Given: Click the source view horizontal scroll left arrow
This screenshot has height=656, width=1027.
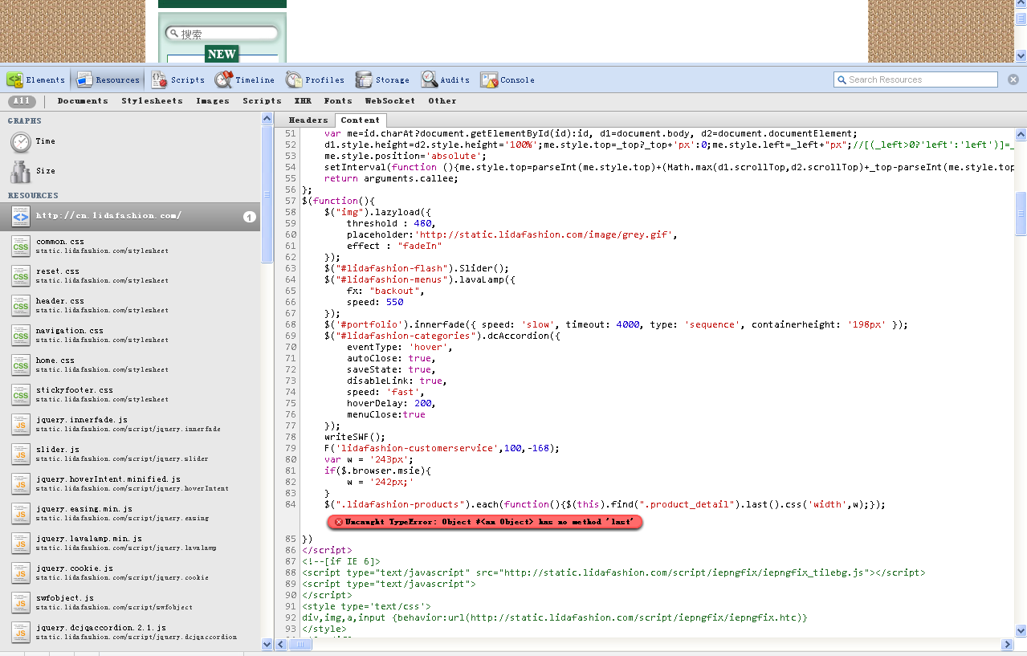Looking at the screenshot, I should 282,645.
